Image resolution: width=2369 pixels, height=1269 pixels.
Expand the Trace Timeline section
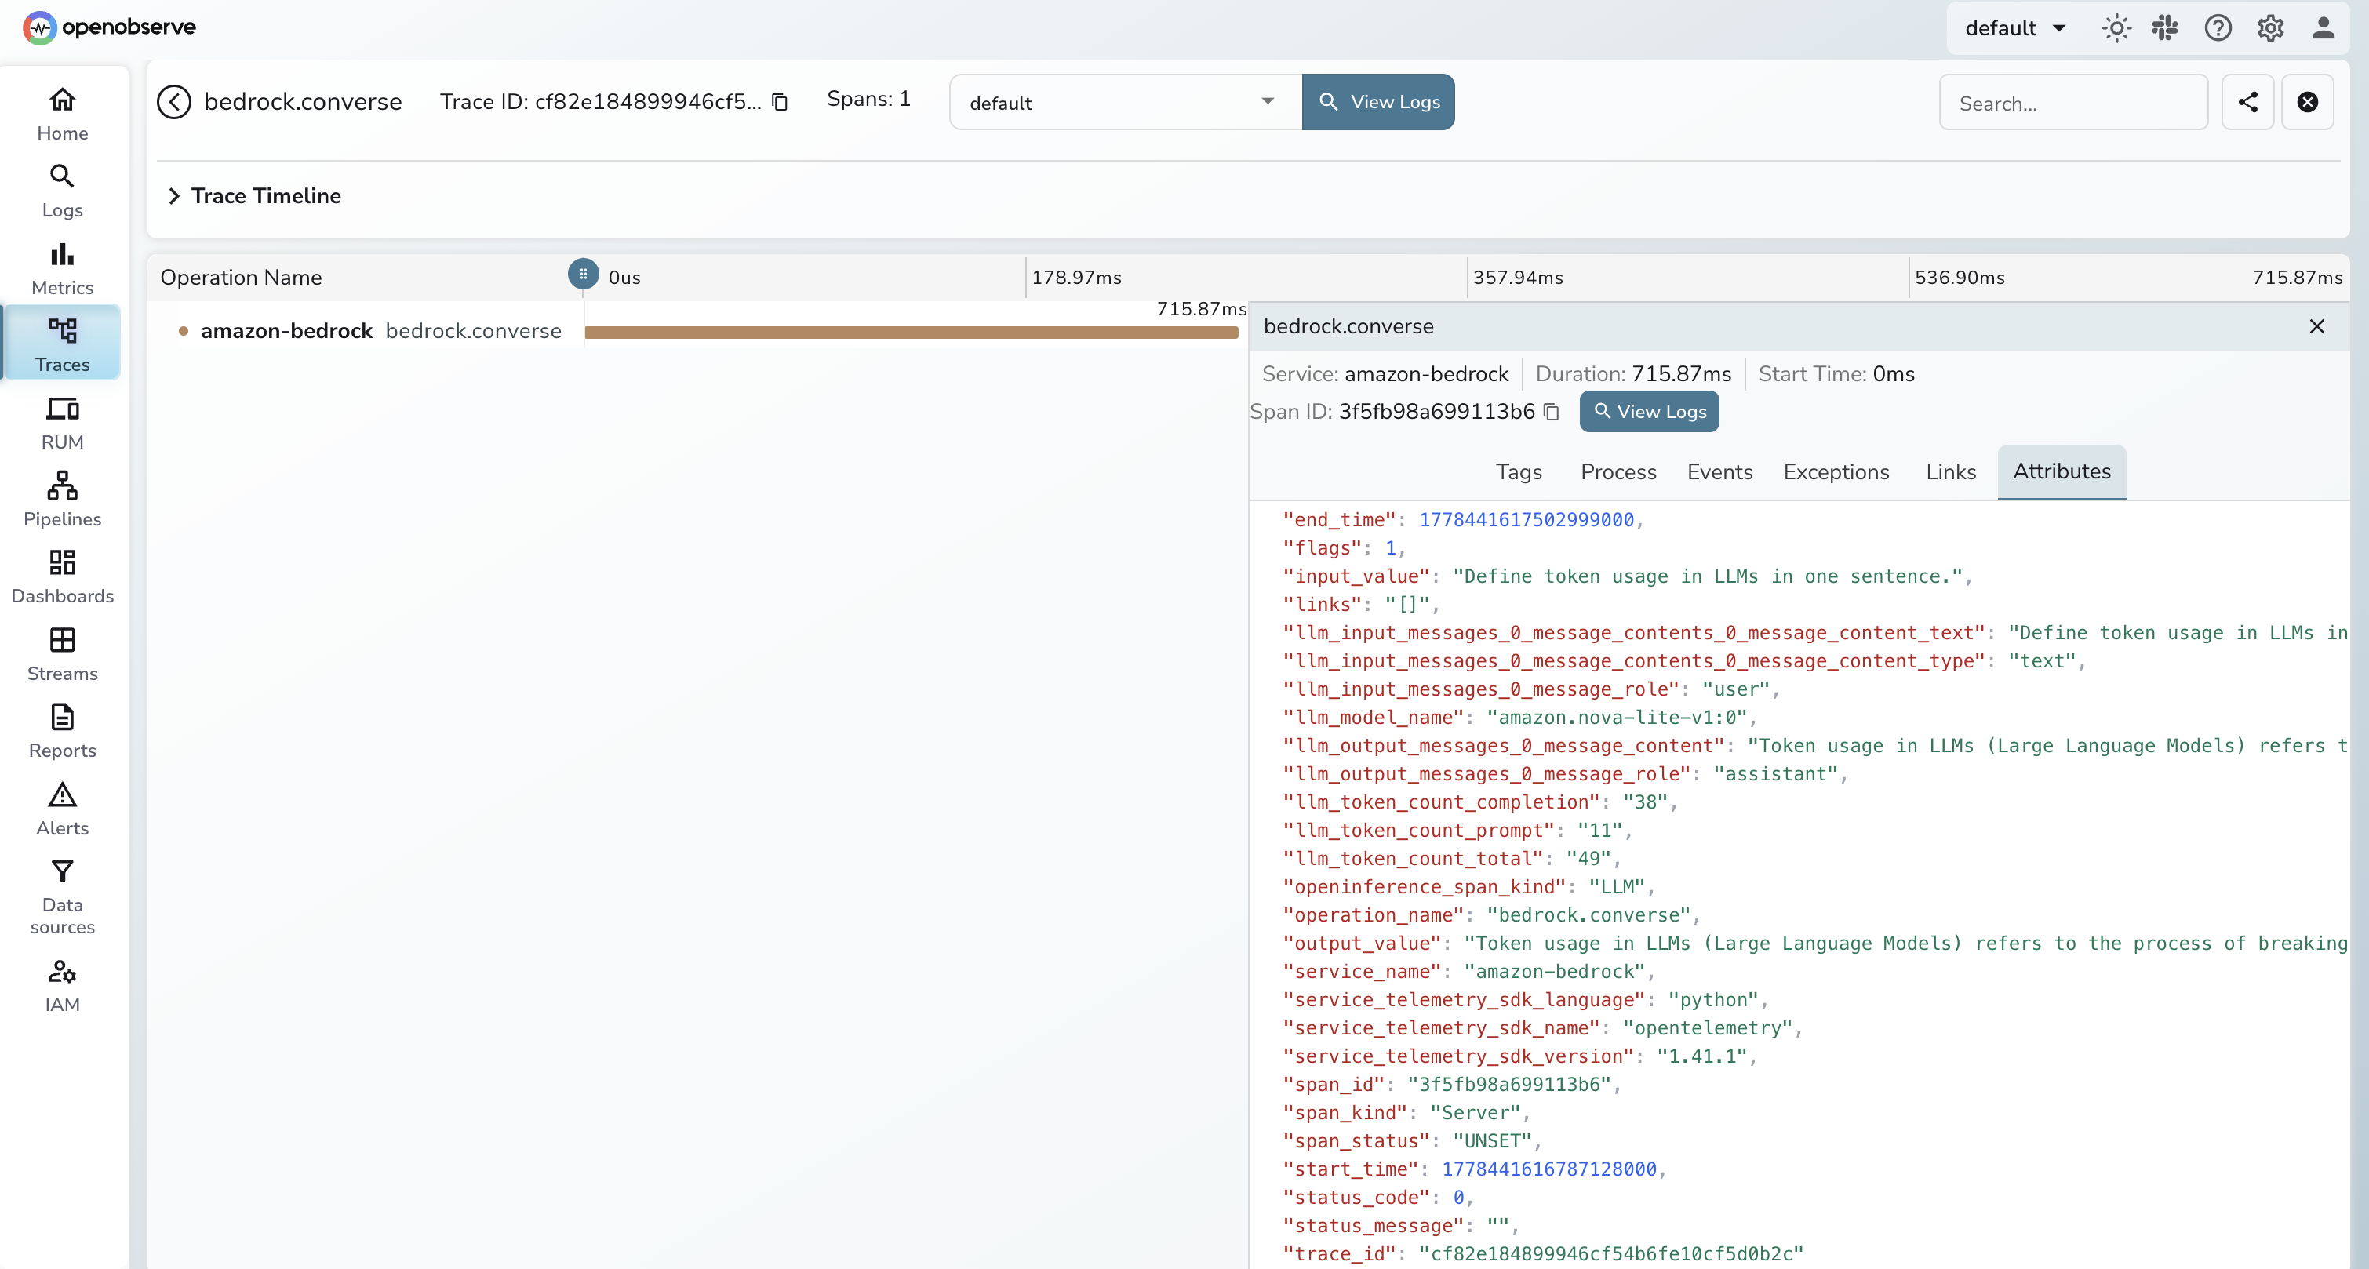pos(254,196)
